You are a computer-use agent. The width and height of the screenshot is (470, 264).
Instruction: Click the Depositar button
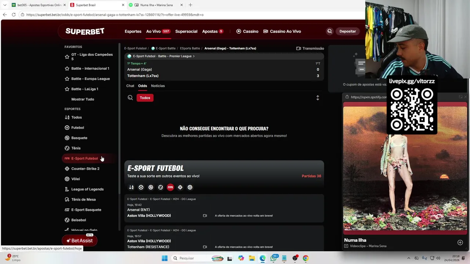coord(347,32)
